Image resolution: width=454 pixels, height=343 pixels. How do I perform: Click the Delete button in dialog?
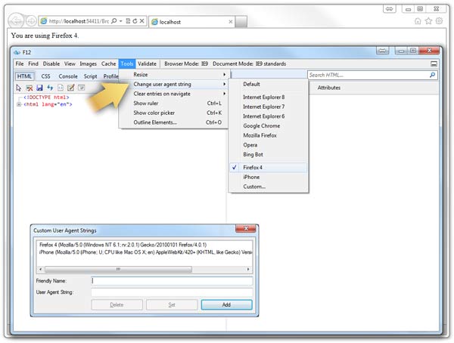pos(117,304)
